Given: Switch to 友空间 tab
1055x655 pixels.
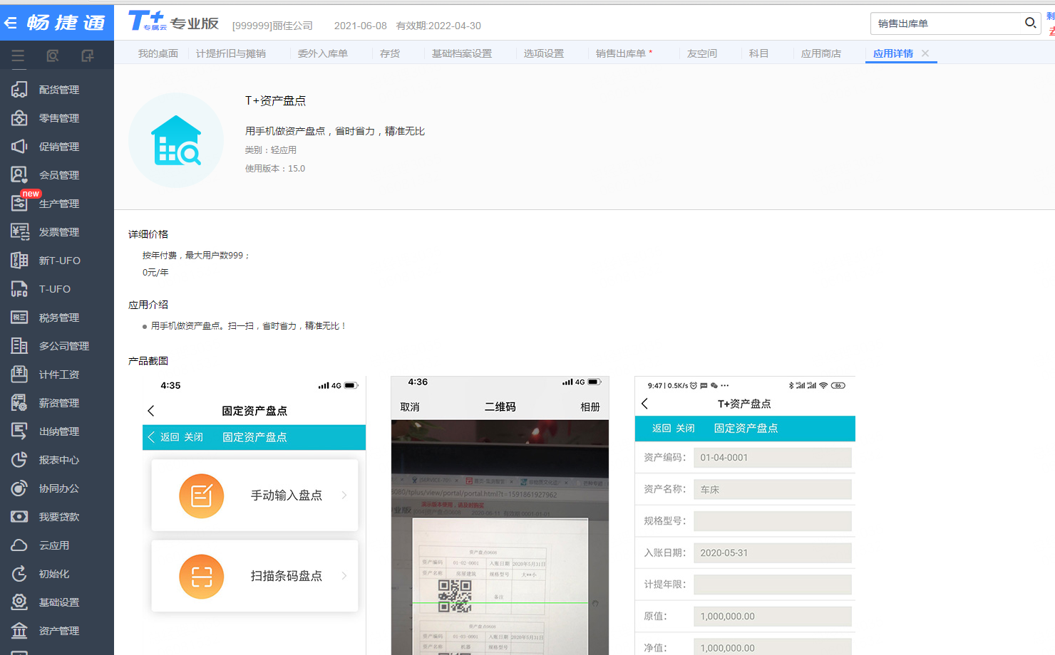Looking at the screenshot, I should (x=702, y=53).
